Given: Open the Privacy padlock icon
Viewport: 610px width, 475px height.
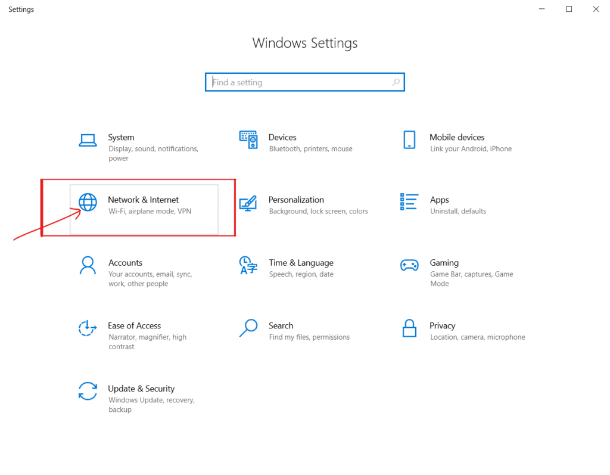Looking at the screenshot, I should click(x=409, y=328).
